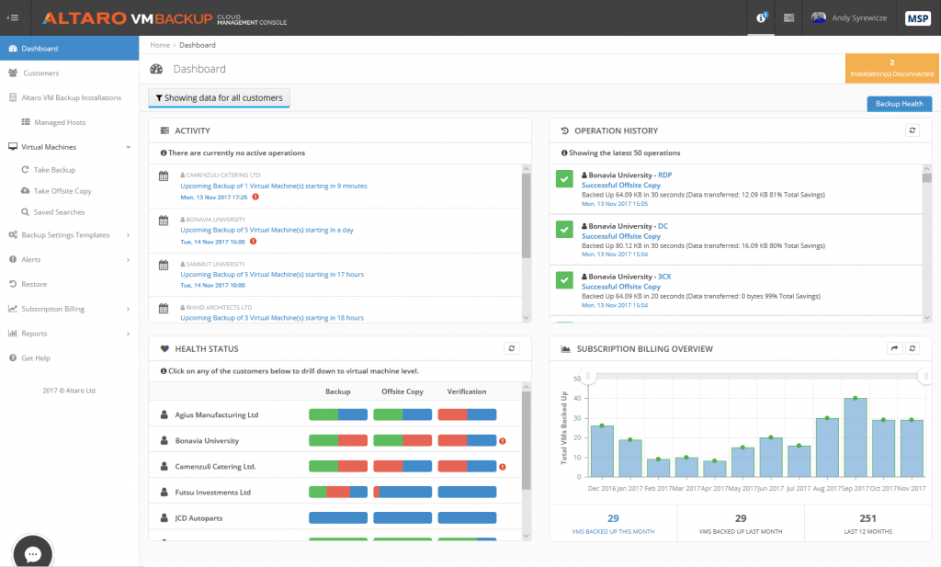Viewport: 941px width, 567px height.
Task: Open the Showing data for all customers filter
Action: coord(219,97)
